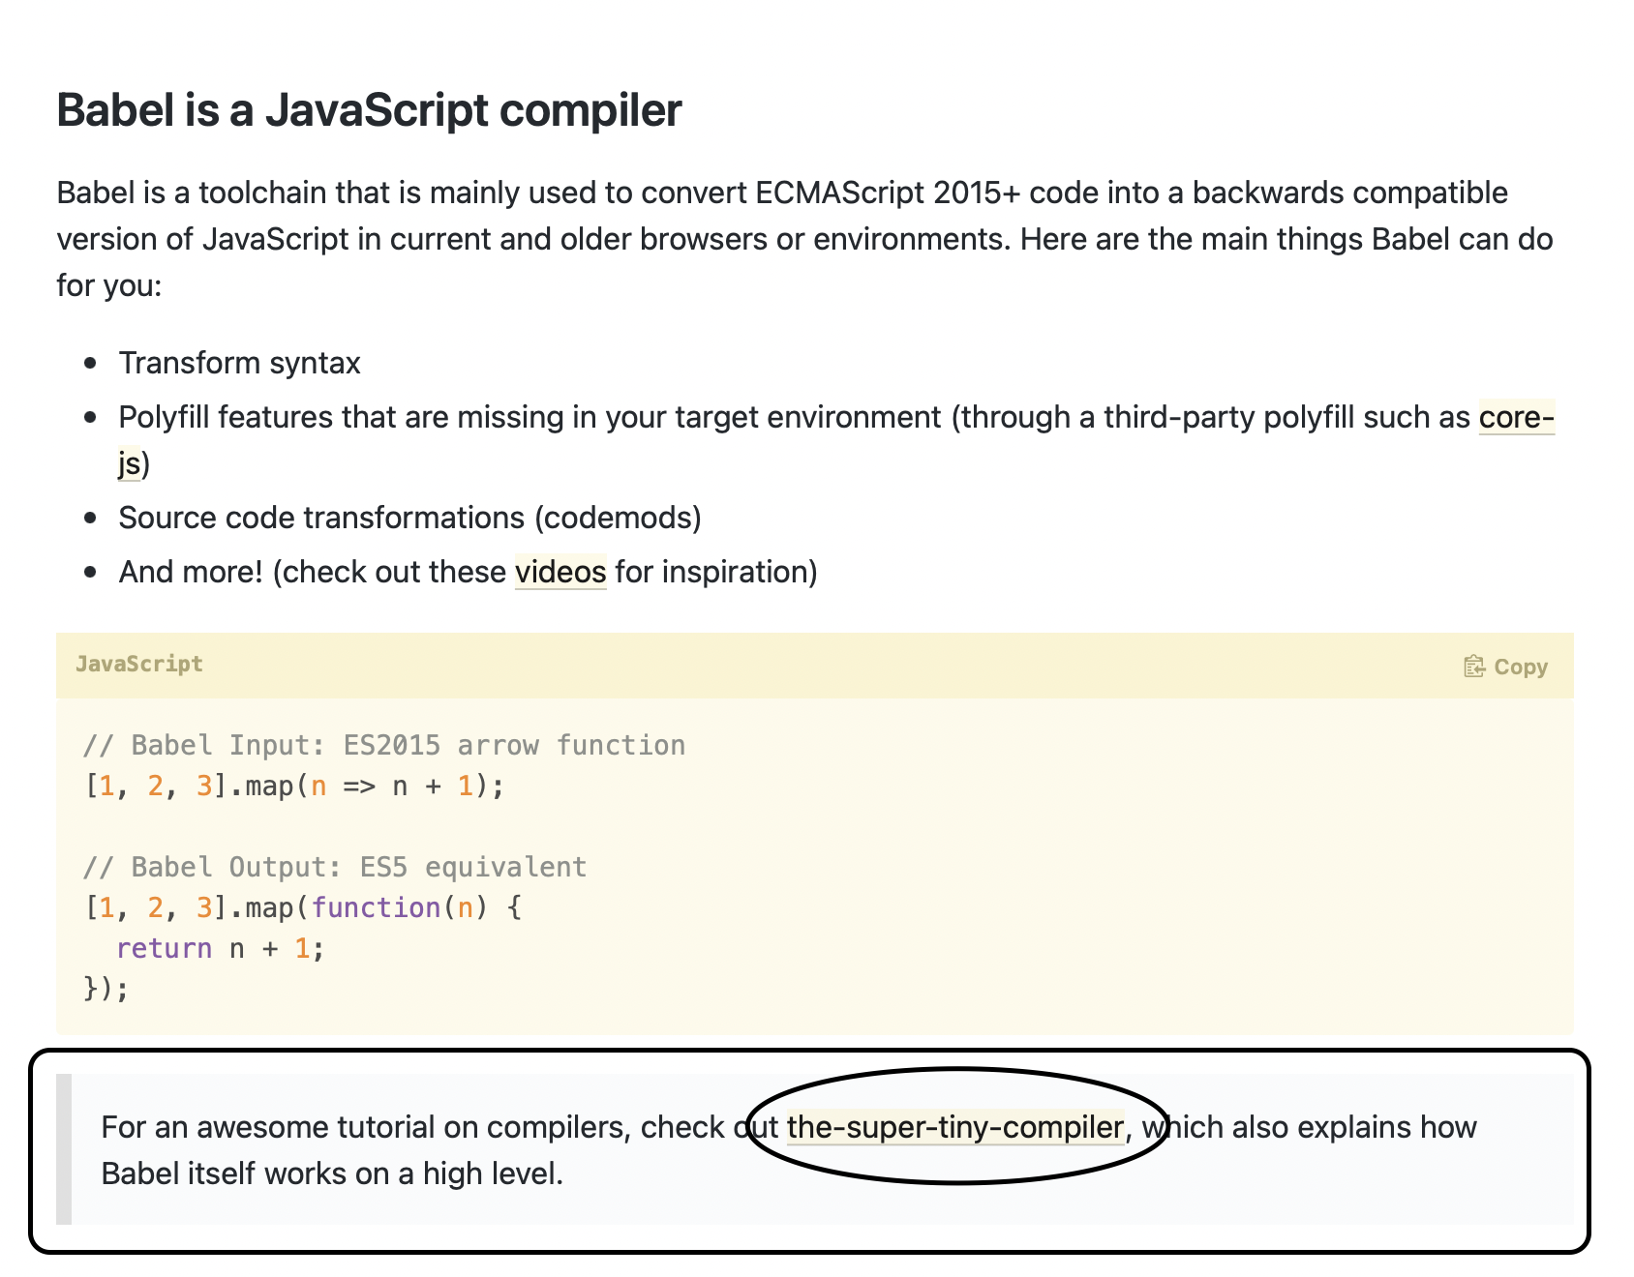Click the 'Transform syntax' bullet item

pyautogui.click(x=239, y=363)
